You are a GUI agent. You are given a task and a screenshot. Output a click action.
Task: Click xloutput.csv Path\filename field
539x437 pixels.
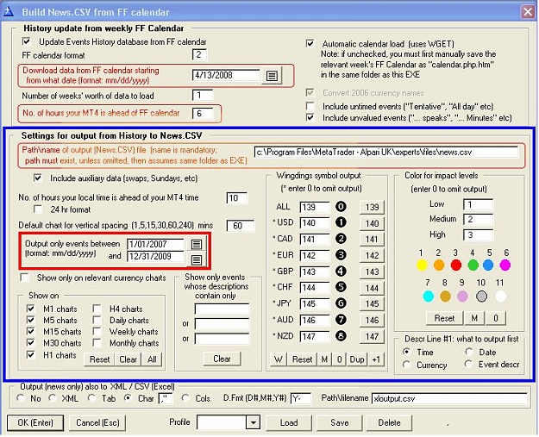point(449,398)
